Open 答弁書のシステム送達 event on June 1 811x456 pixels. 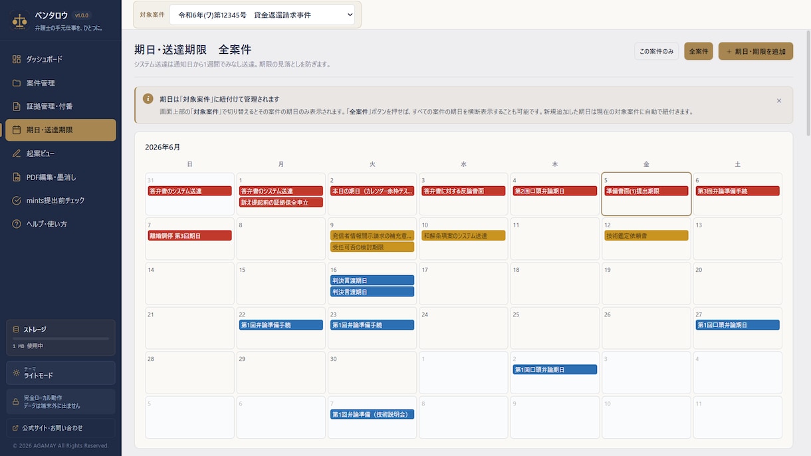[281, 191]
